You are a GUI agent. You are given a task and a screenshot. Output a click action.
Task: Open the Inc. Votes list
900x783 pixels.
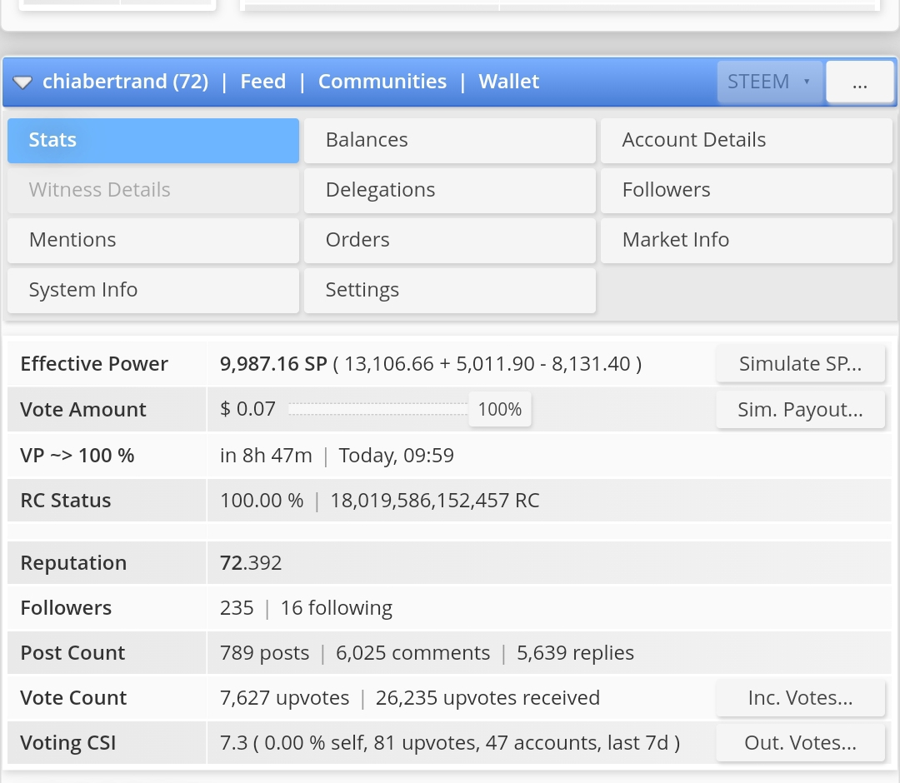pyautogui.click(x=800, y=698)
